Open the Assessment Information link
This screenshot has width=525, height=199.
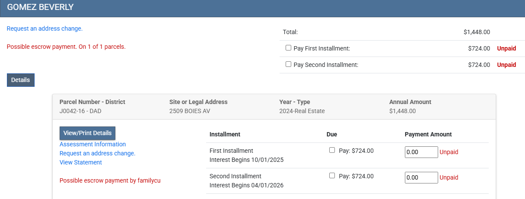tap(92, 144)
